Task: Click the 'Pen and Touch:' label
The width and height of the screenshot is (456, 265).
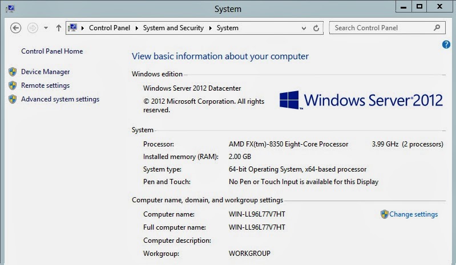Action: pos(167,182)
